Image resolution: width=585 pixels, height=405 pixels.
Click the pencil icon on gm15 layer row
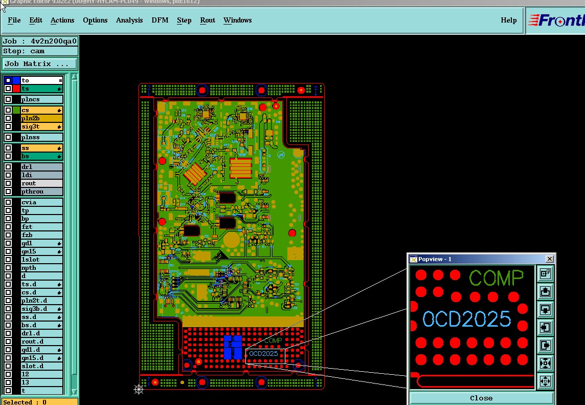(x=59, y=252)
